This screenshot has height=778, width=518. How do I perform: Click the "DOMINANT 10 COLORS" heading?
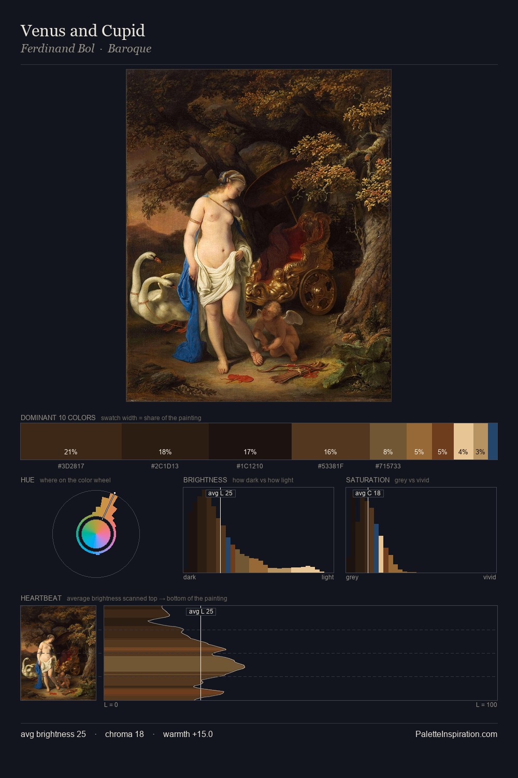pos(58,418)
